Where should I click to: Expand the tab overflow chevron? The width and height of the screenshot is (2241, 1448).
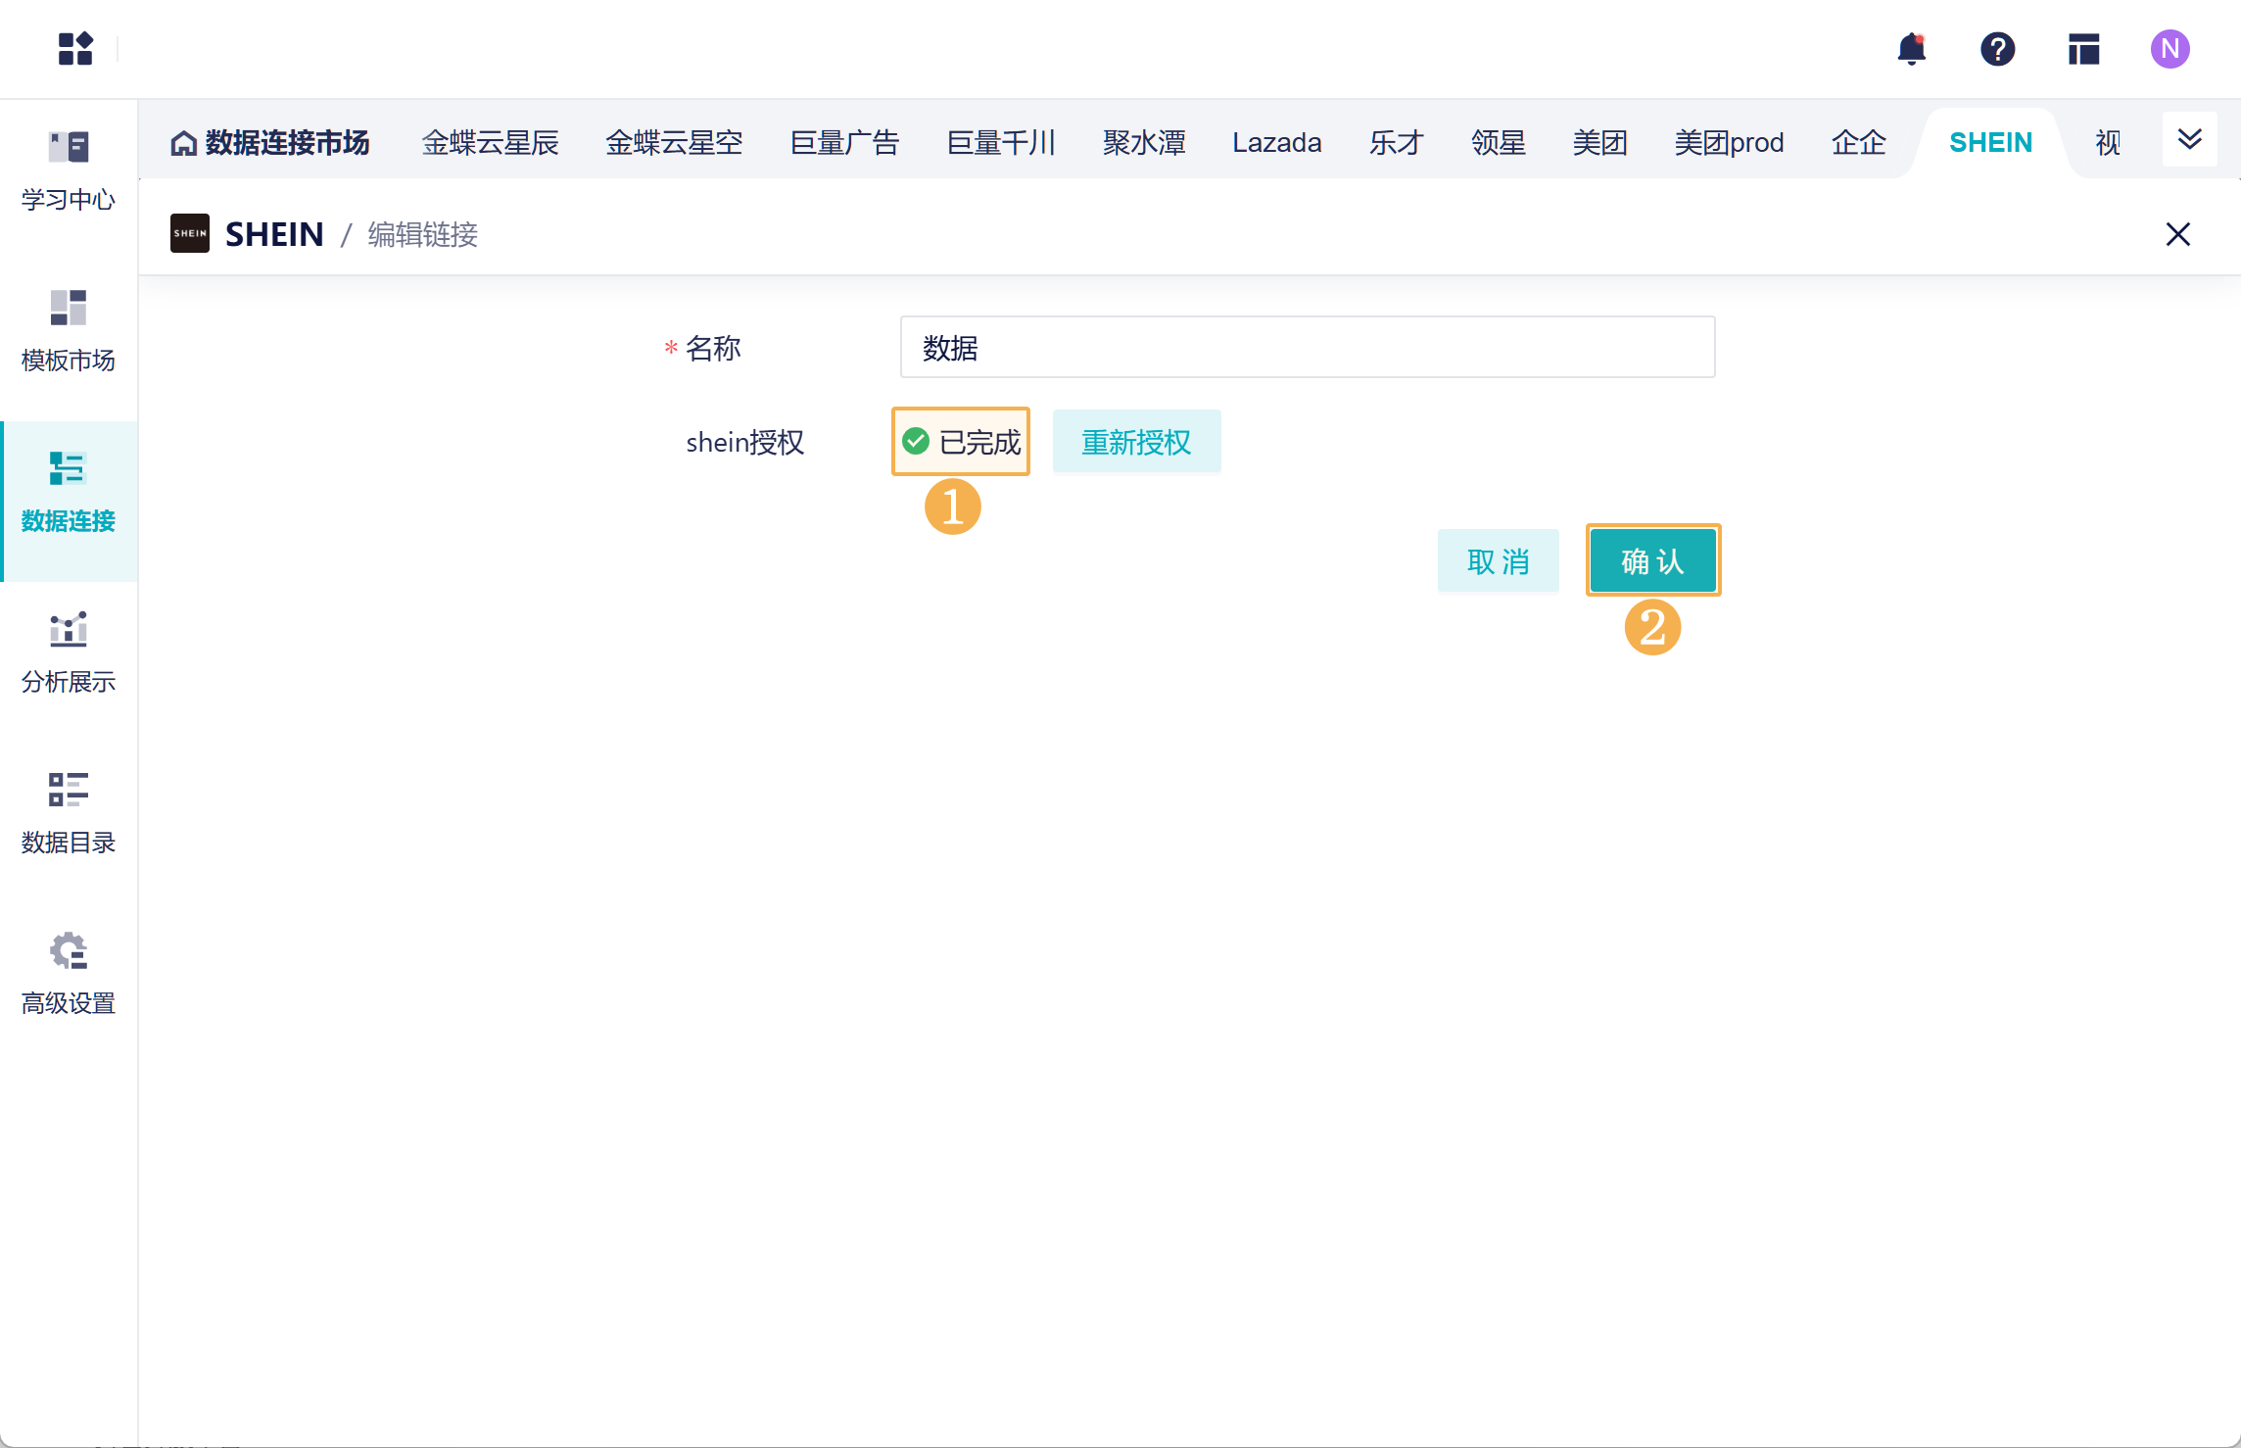coord(2189,140)
